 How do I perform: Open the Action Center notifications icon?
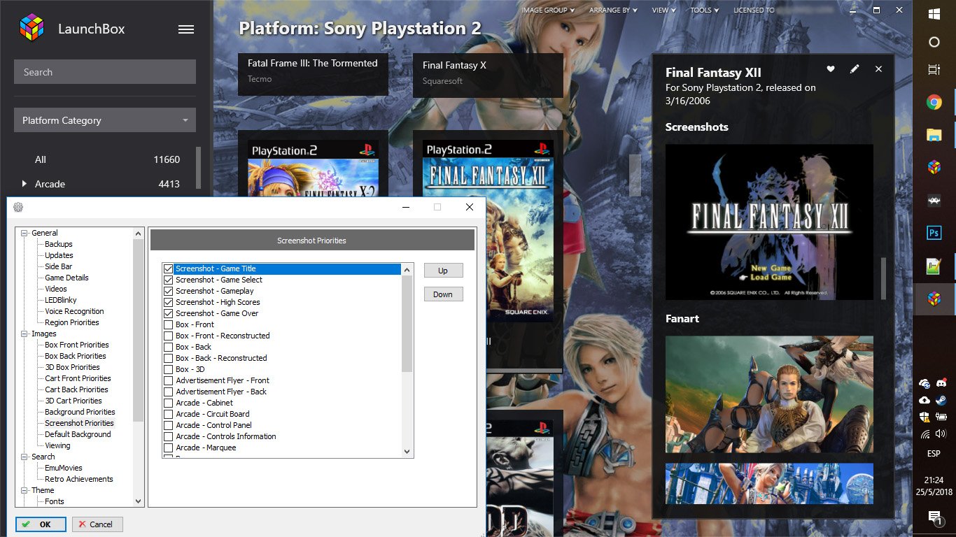[x=934, y=517]
